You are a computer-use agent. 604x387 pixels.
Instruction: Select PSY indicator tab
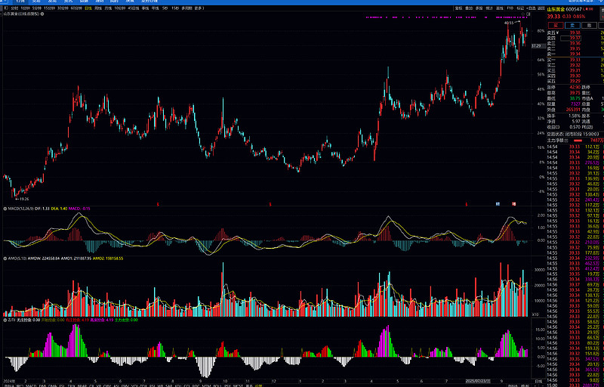tap(228, 385)
